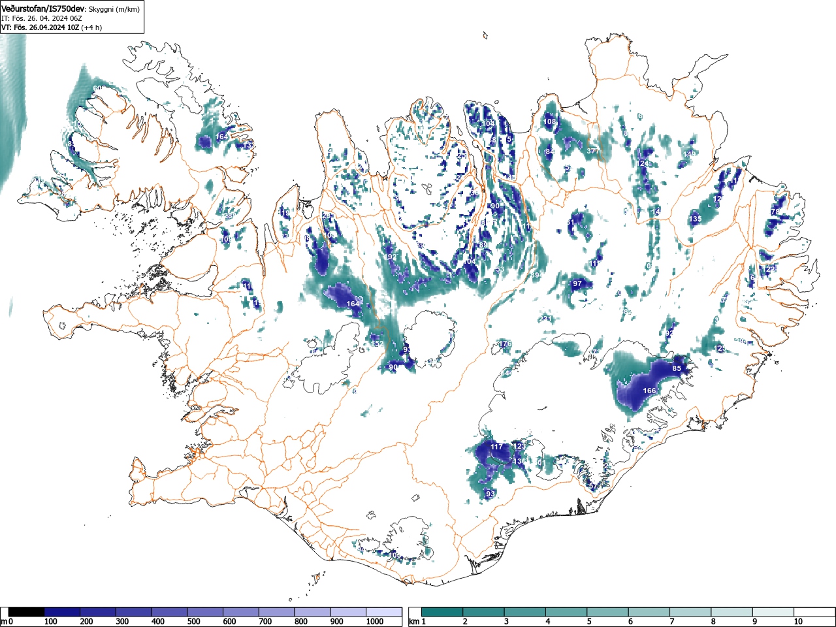The image size is (836, 627).
Task: Click the 5–6 km legend swatch
Action: (x=609, y=612)
